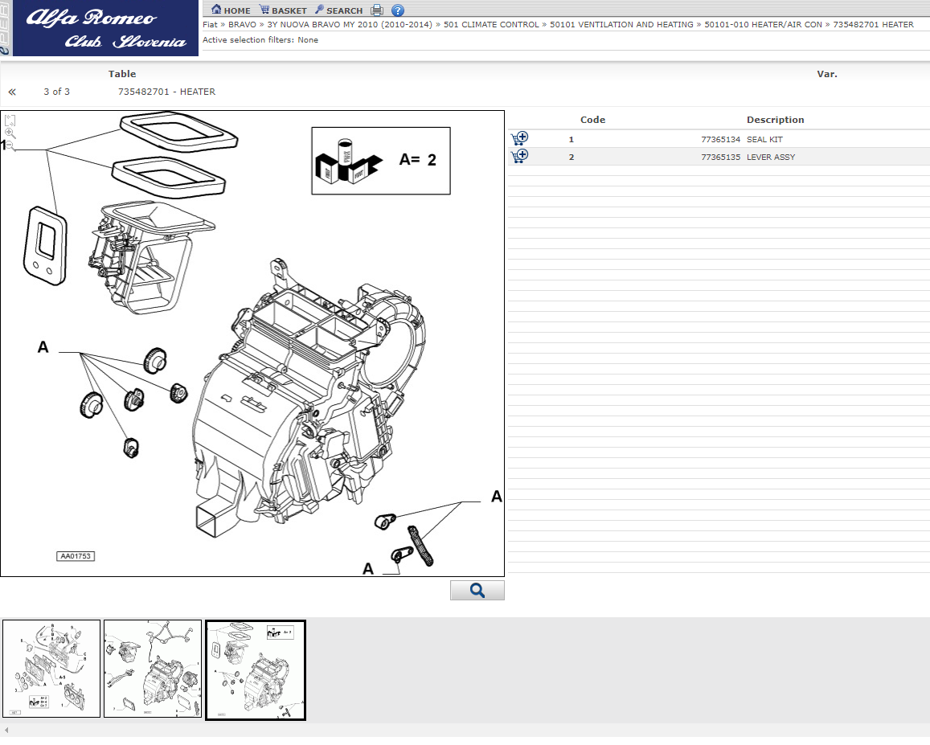This screenshot has width=930, height=745.
Task: Click LEVER ASSY description
Action: click(x=771, y=158)
